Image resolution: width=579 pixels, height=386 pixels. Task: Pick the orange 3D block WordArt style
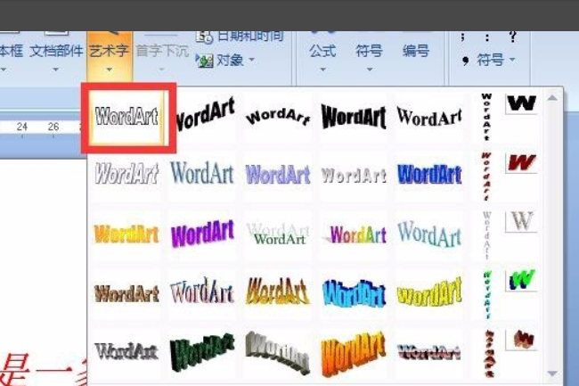(354, 354)
